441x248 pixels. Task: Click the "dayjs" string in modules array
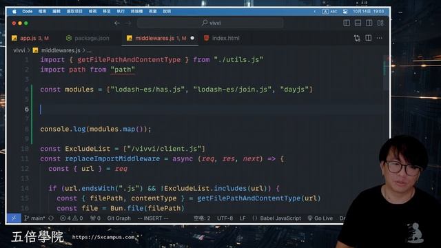click(294, 90)
